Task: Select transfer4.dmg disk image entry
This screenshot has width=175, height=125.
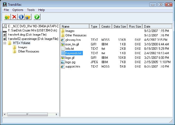Action: 27,34
